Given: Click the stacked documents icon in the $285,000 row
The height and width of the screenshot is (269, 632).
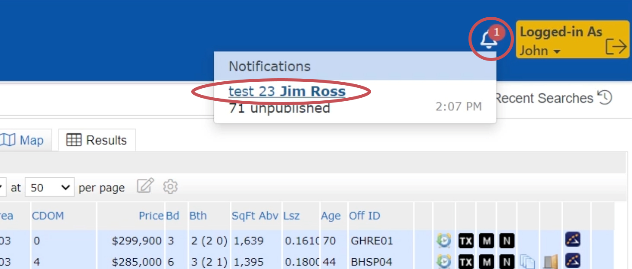Looking at the screenshot, I should point(528,261).
